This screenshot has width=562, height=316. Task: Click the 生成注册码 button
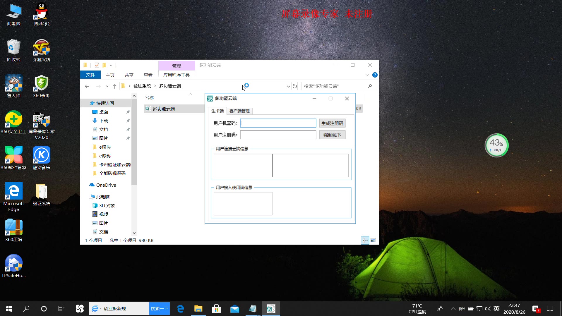[x=332, y=123]
